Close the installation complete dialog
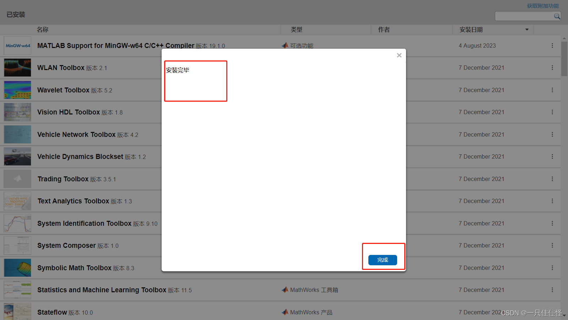Screen dimensions: 568x320 (399, 55)
